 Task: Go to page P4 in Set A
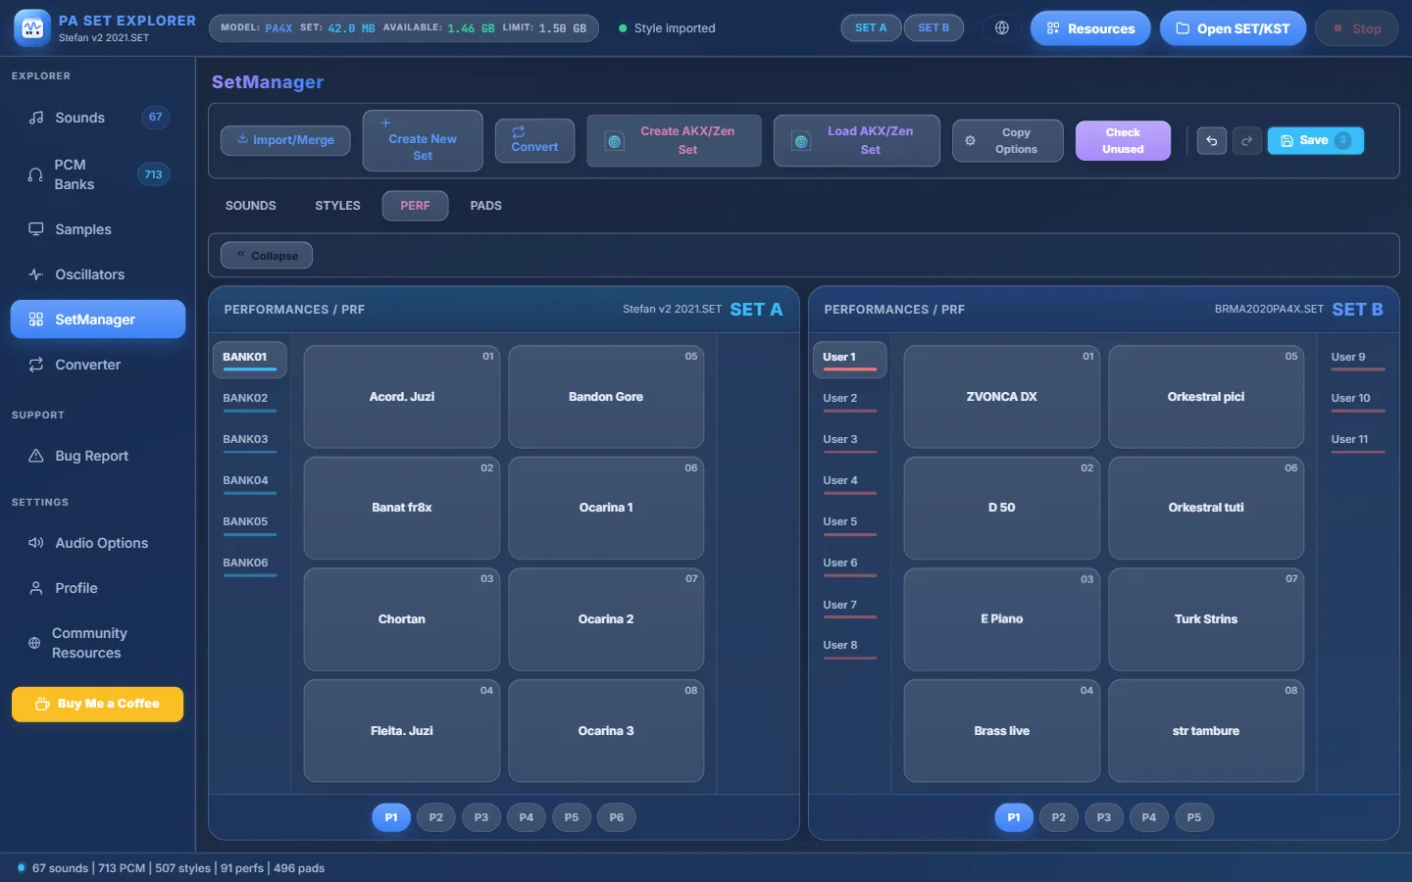(527, 817)
